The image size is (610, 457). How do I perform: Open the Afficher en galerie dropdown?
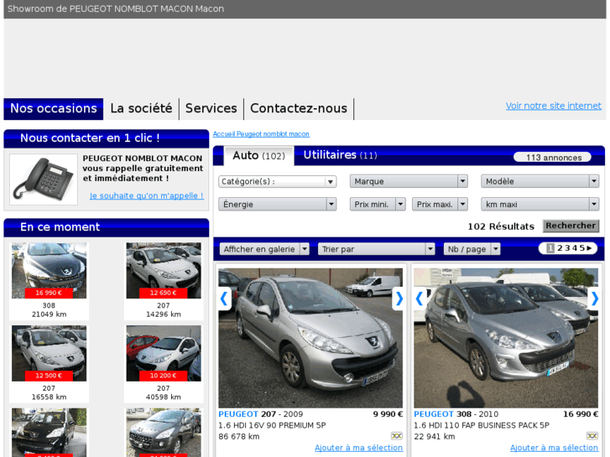coord(264,249)
